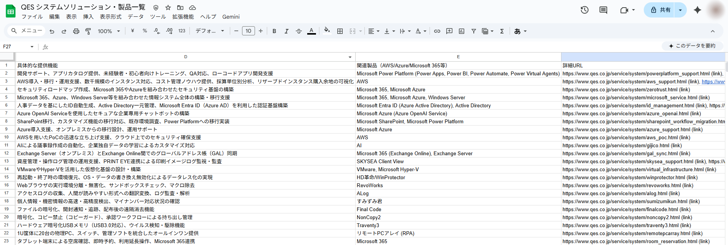Insert a chart from the toolbar
Image resolution: width=728 pixels, height=245 pixels.
point(462,31)
